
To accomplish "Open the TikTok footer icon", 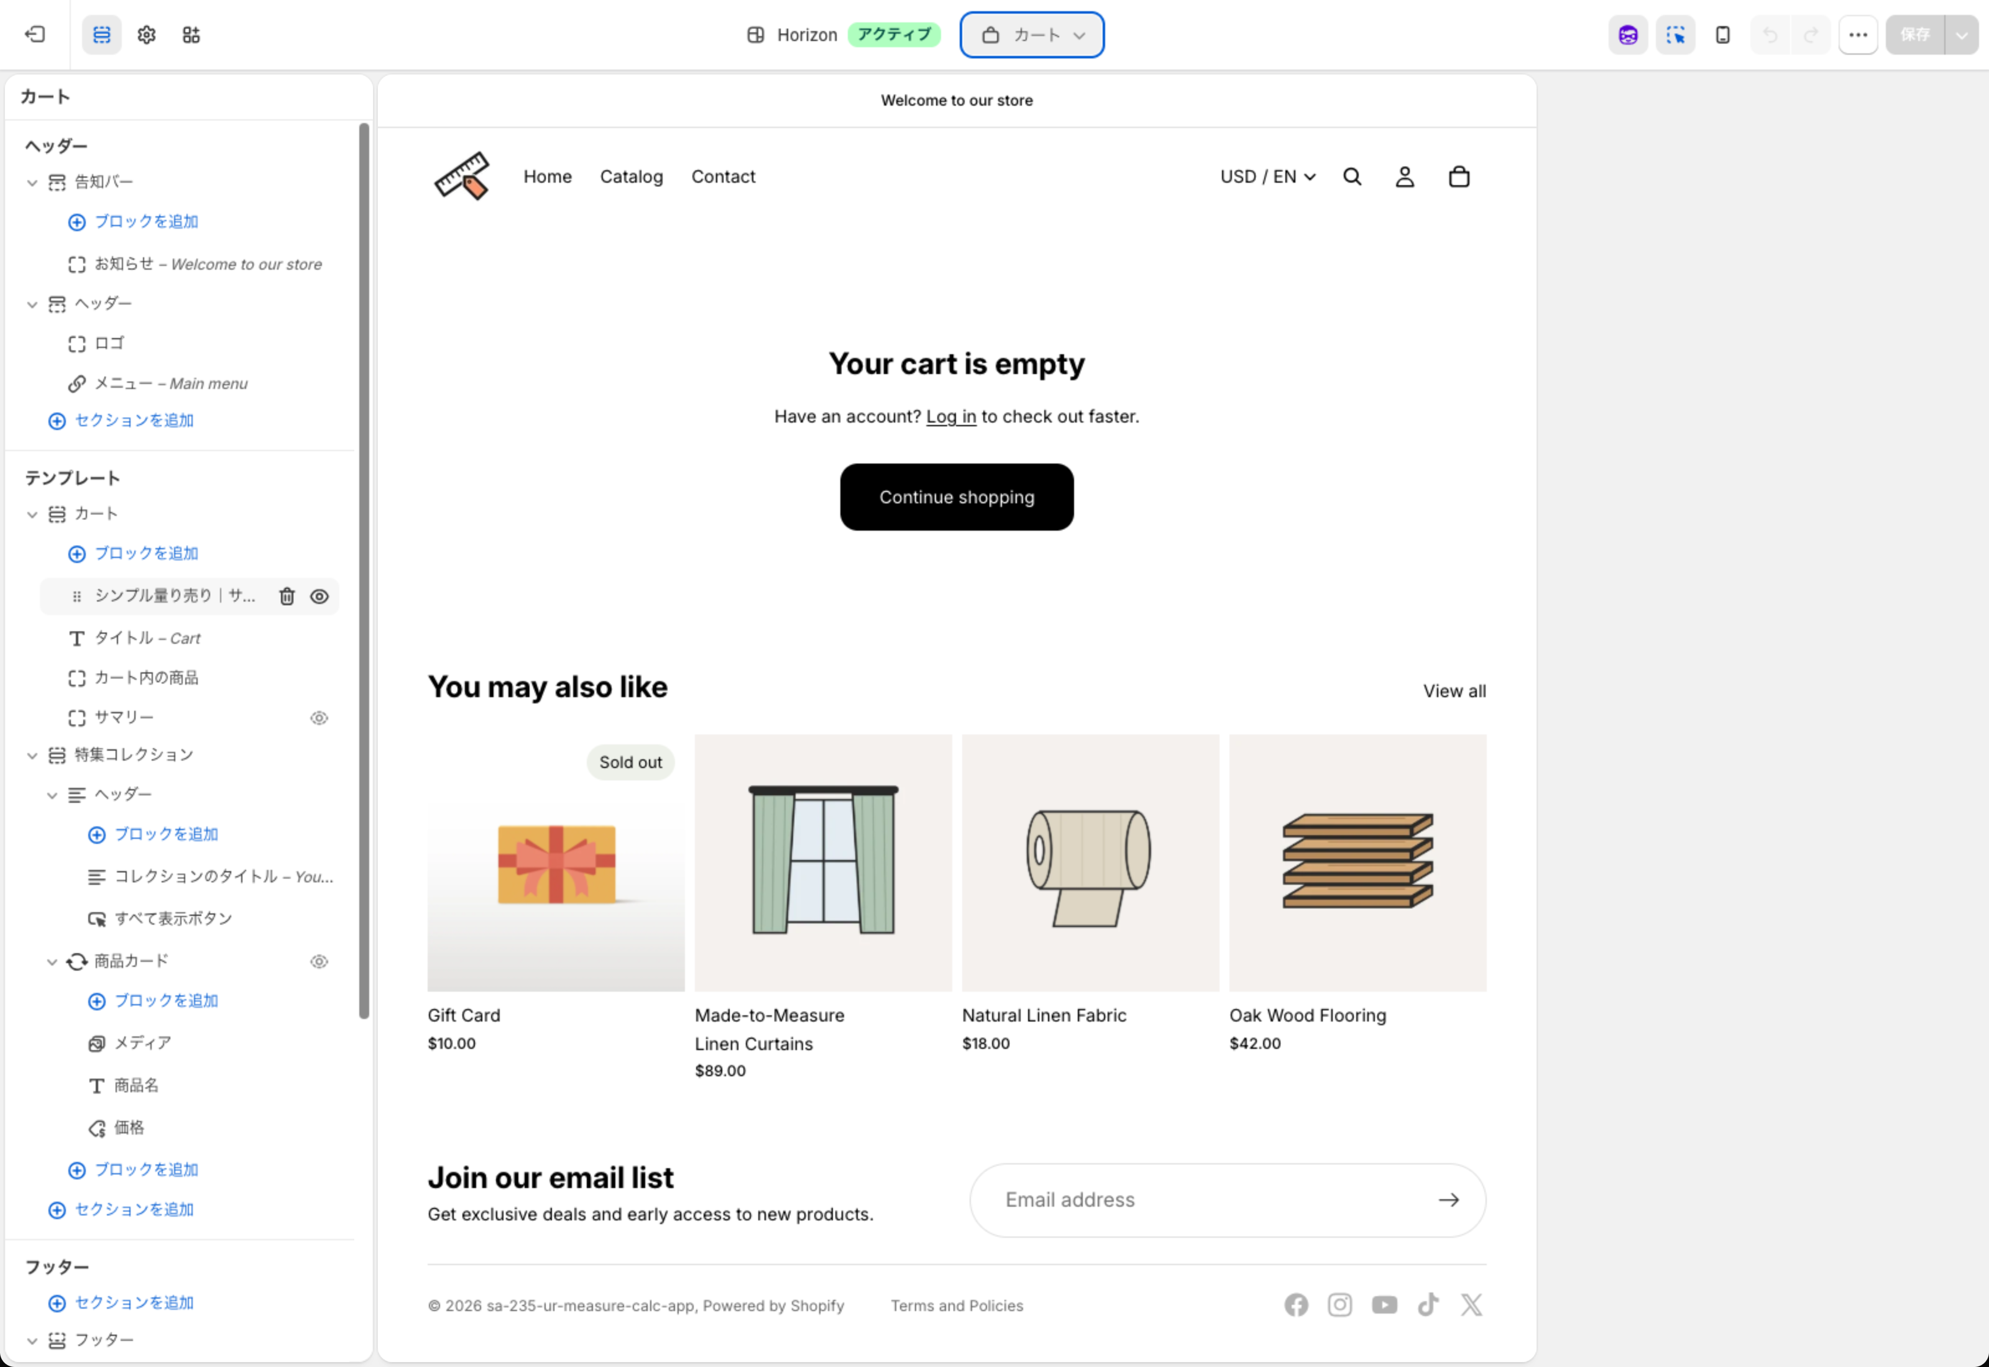I will point(1428,1305).
